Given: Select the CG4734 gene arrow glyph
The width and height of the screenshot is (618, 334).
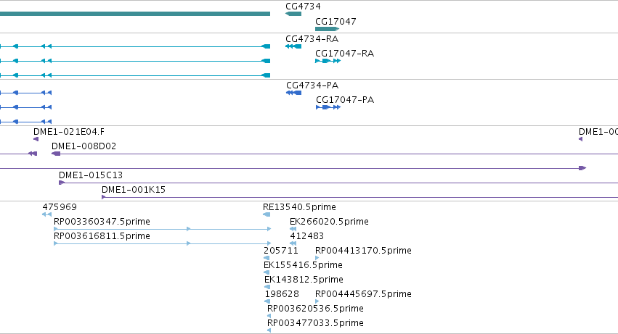Looking at the screenshot, I should pos(293,14).
